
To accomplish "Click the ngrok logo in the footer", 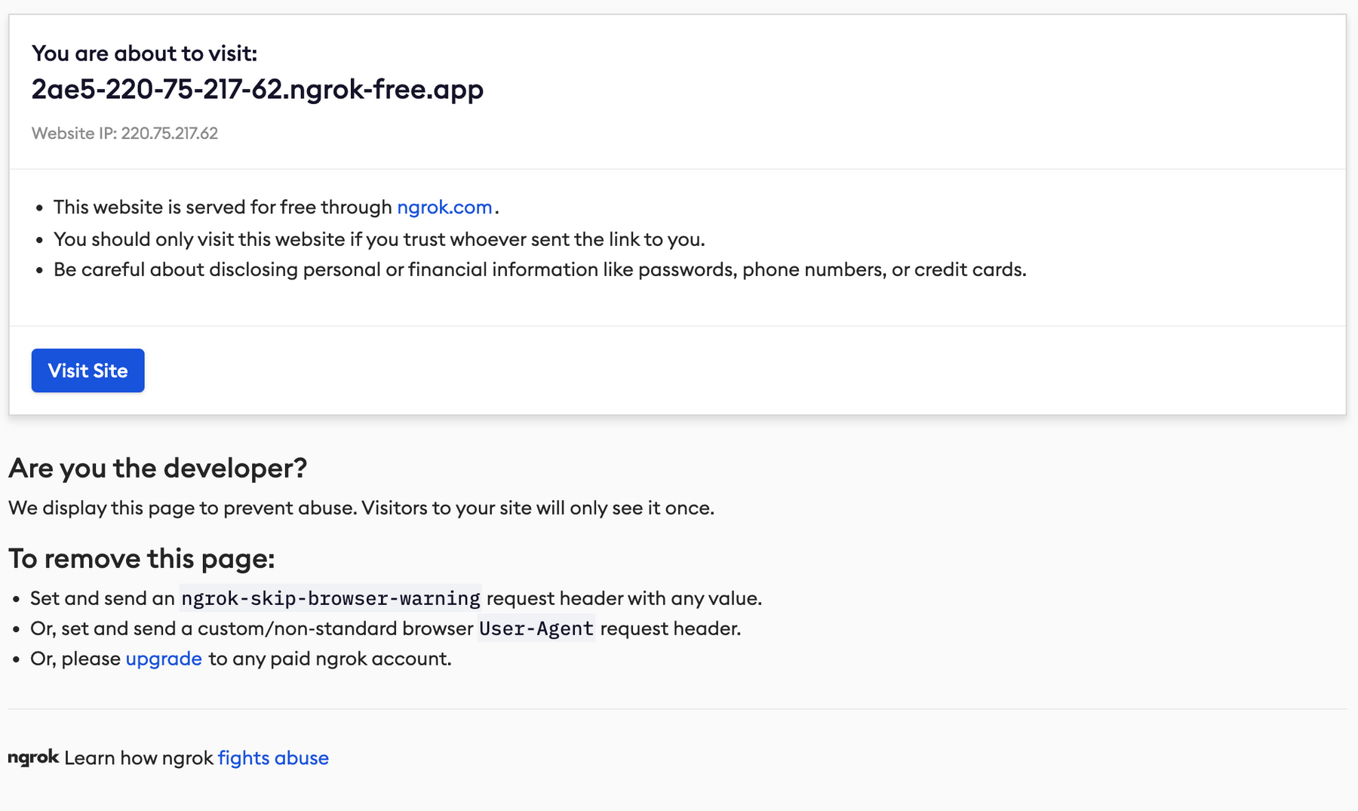I will coord(33,757).
